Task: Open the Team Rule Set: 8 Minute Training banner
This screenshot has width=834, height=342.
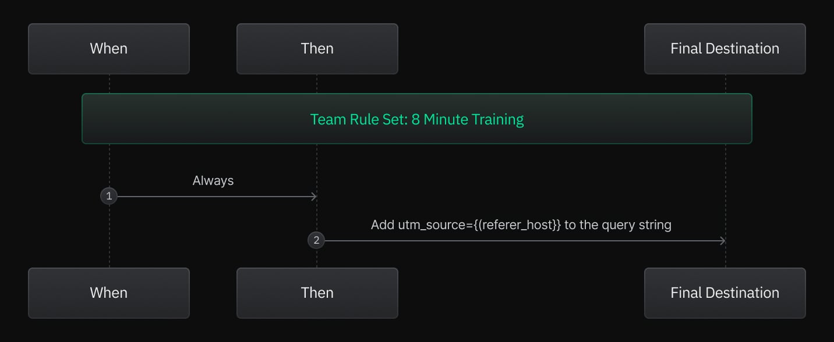Action: (416, 119)
